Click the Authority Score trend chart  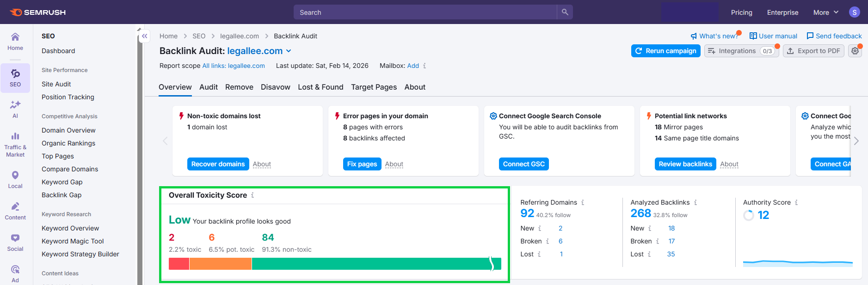[798, 263]
